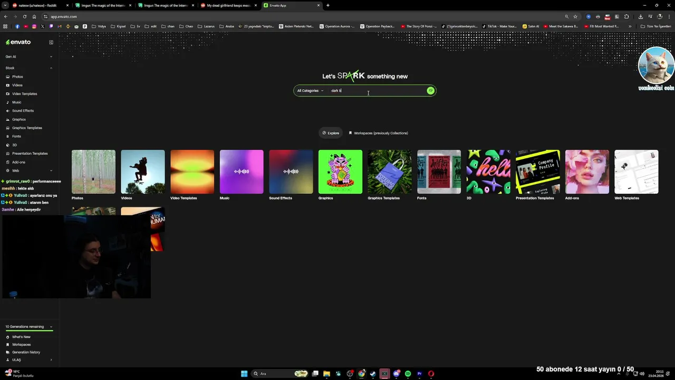Open the browser tab search dropdown

pos(6,5)
